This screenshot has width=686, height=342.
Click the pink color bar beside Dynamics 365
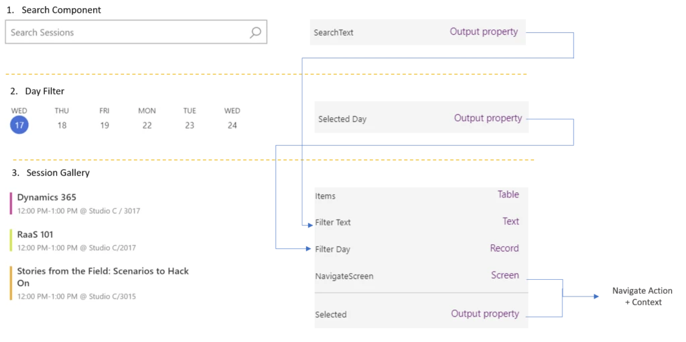coord(11,203)
